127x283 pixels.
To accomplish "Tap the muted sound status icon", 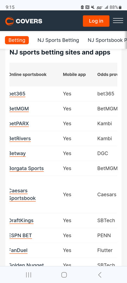I will (93, 7).
